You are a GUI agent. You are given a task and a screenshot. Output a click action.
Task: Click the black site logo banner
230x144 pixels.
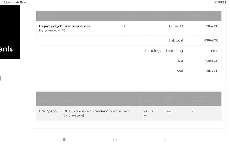pos(10,32)
